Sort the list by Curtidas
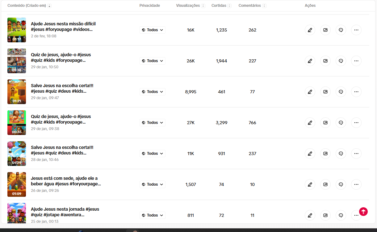This screenshot has width=377, height=232. [229, 6]
